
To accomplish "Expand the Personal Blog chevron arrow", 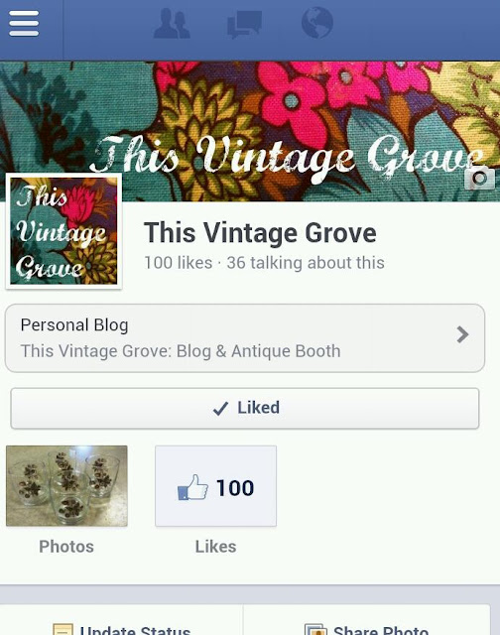I will click(462, 334).
